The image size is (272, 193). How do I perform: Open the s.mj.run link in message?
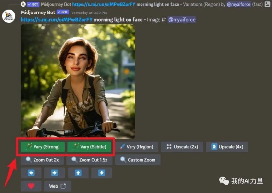click(x=57, y=20)
